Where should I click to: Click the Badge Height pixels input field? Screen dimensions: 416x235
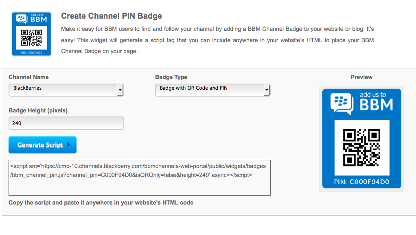coord(66,123)
